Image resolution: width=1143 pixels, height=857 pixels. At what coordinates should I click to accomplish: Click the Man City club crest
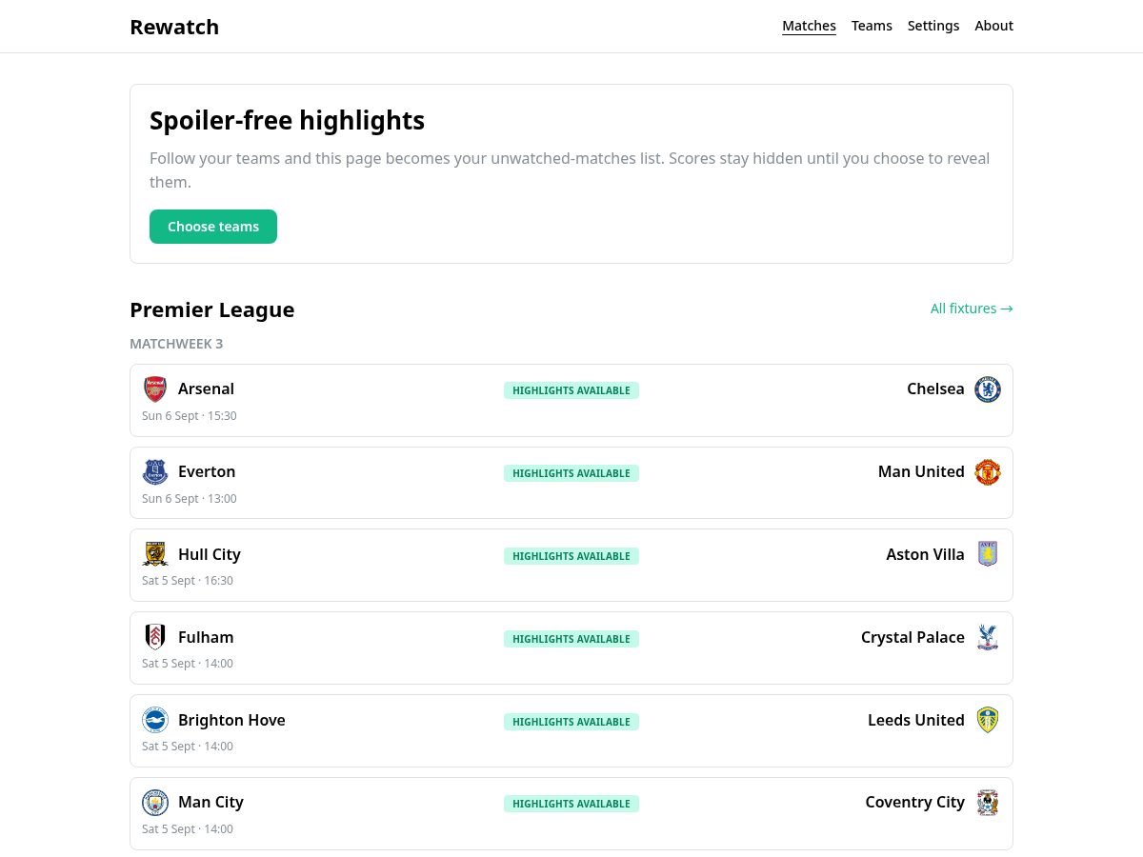(x=155, y=803)
